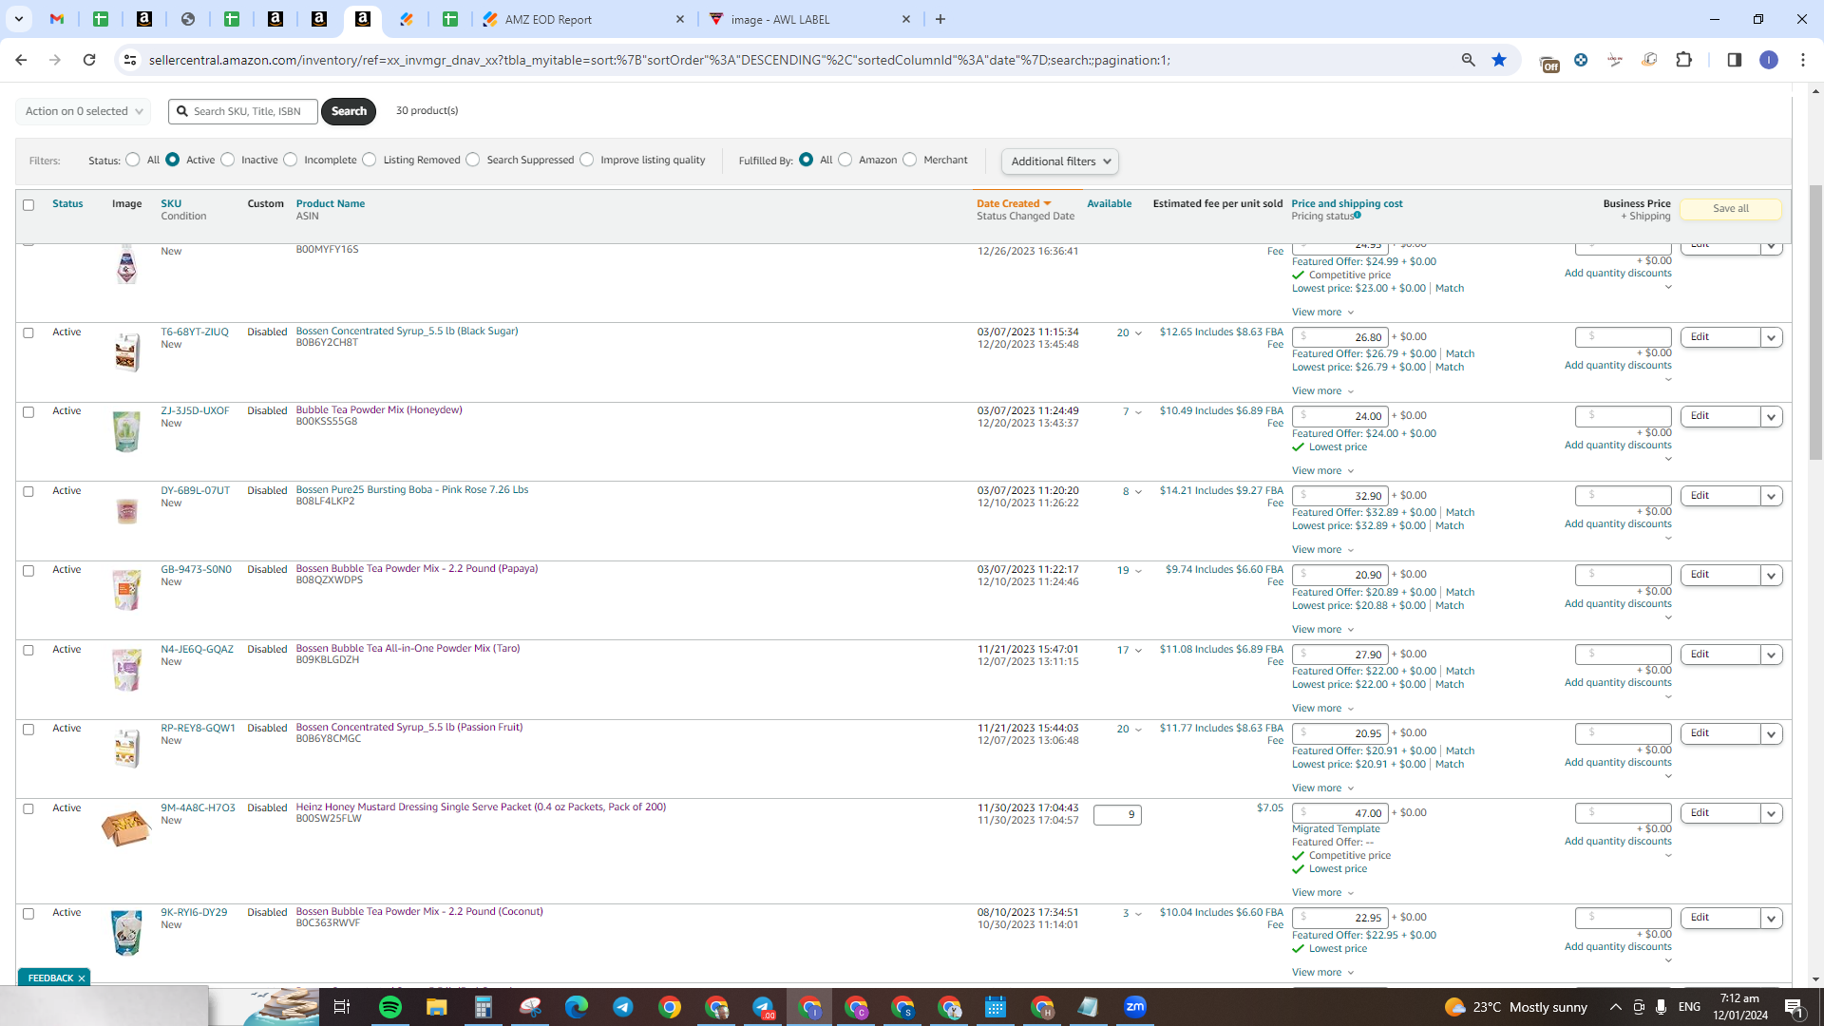Select the Incomplete status filter
Viewport: 1824px width, 1026px height.
pyautogui.click(x=291, y=160)
